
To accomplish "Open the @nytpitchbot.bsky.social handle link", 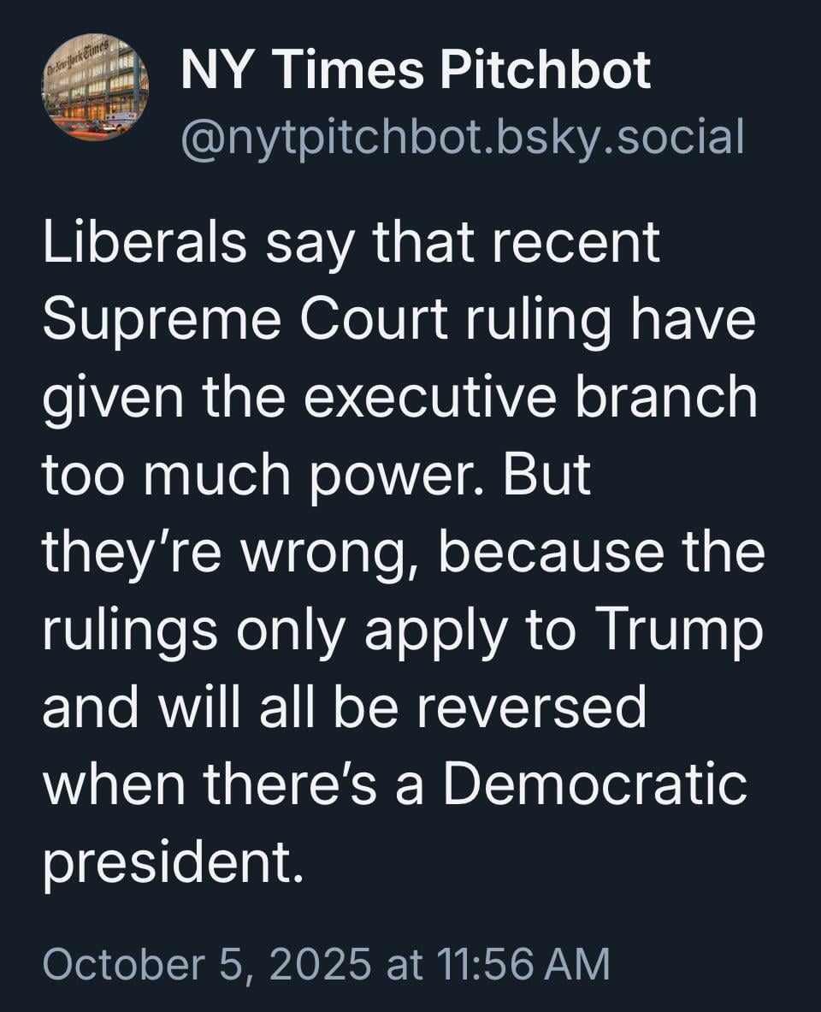I will click(462, 138).
